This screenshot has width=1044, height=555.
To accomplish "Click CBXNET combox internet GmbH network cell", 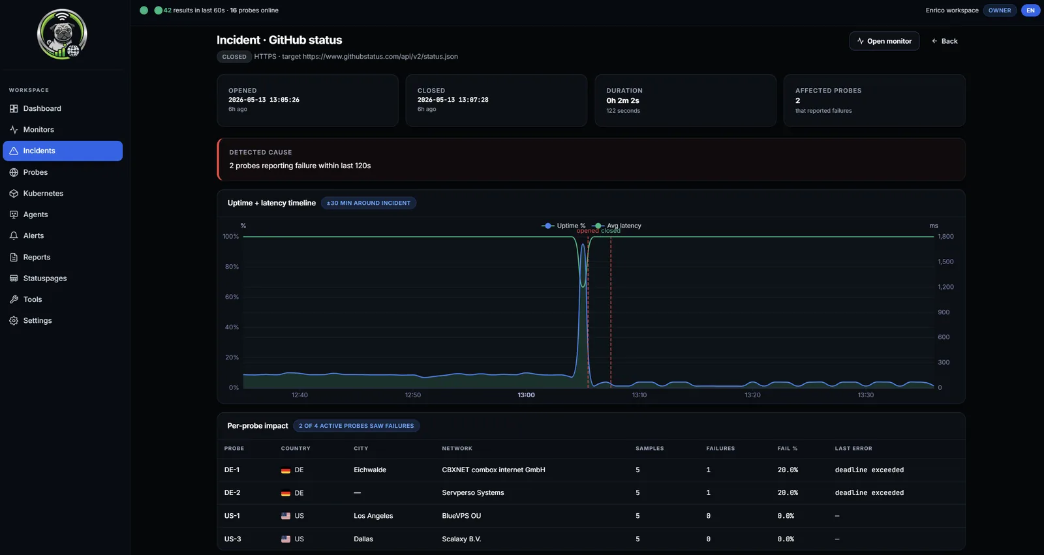I will [x=493, y=470].
